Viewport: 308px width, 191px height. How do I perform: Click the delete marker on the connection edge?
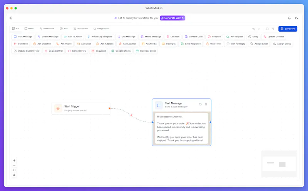pos(131,116)
